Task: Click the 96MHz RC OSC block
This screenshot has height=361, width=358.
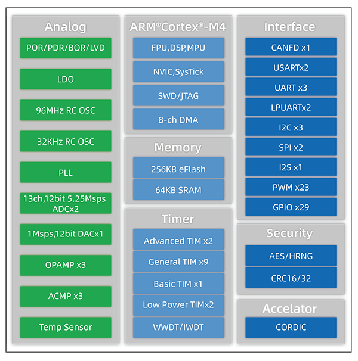Action: 66,110
